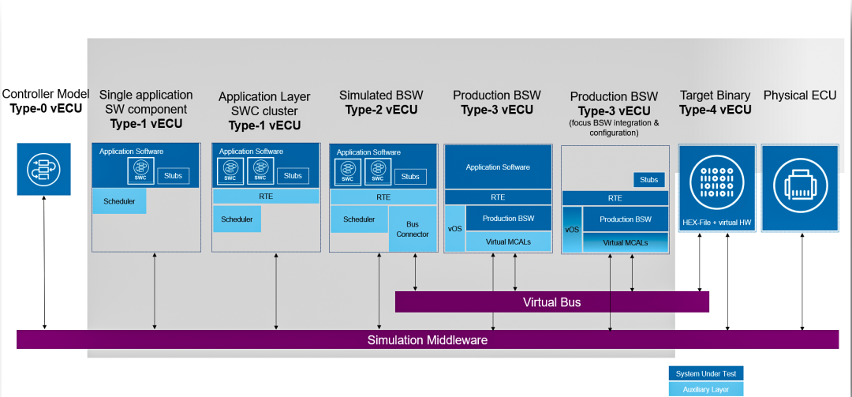Click the Application Software block in Production BSW Type-3
The image size is (852, 397).
click(x=498, y=167)
